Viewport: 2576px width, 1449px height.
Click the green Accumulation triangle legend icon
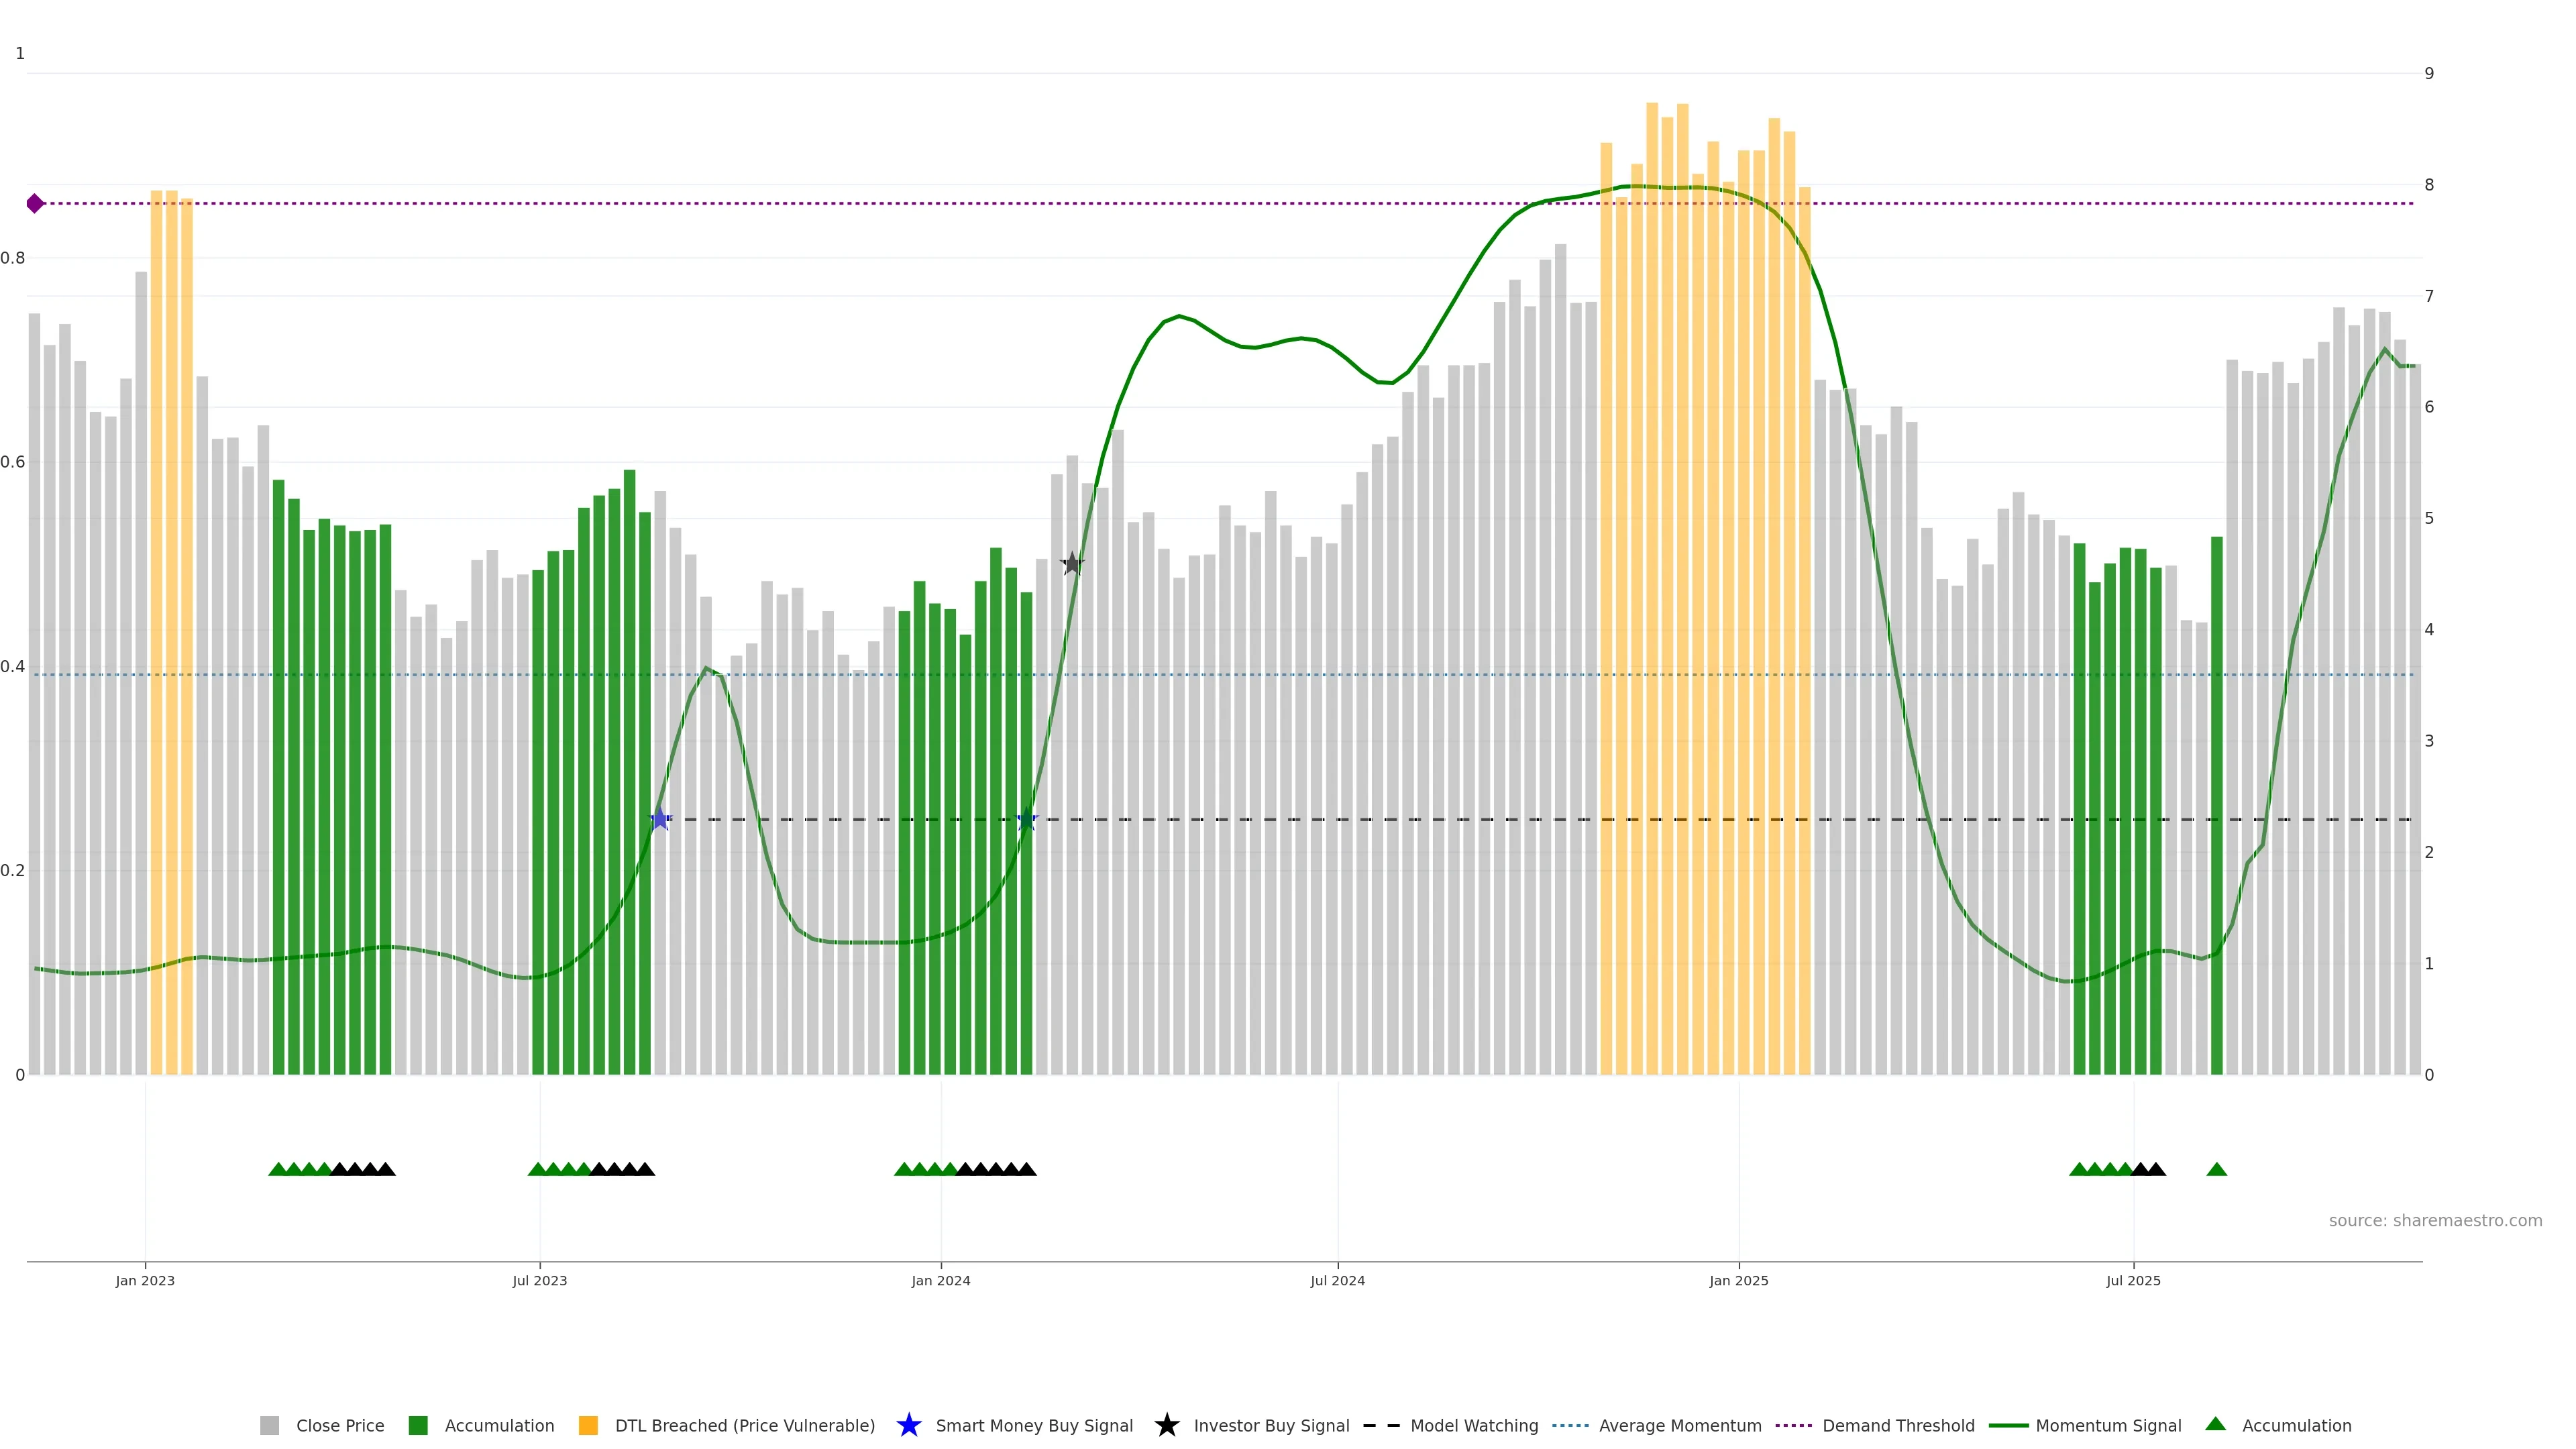(2215, 1424)
